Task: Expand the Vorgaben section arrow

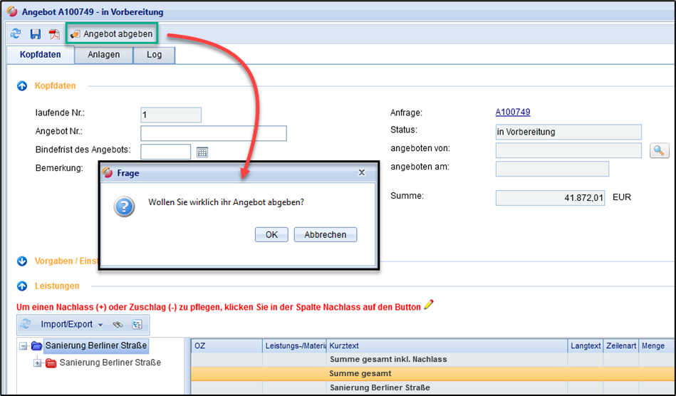Action: [21, 261]
